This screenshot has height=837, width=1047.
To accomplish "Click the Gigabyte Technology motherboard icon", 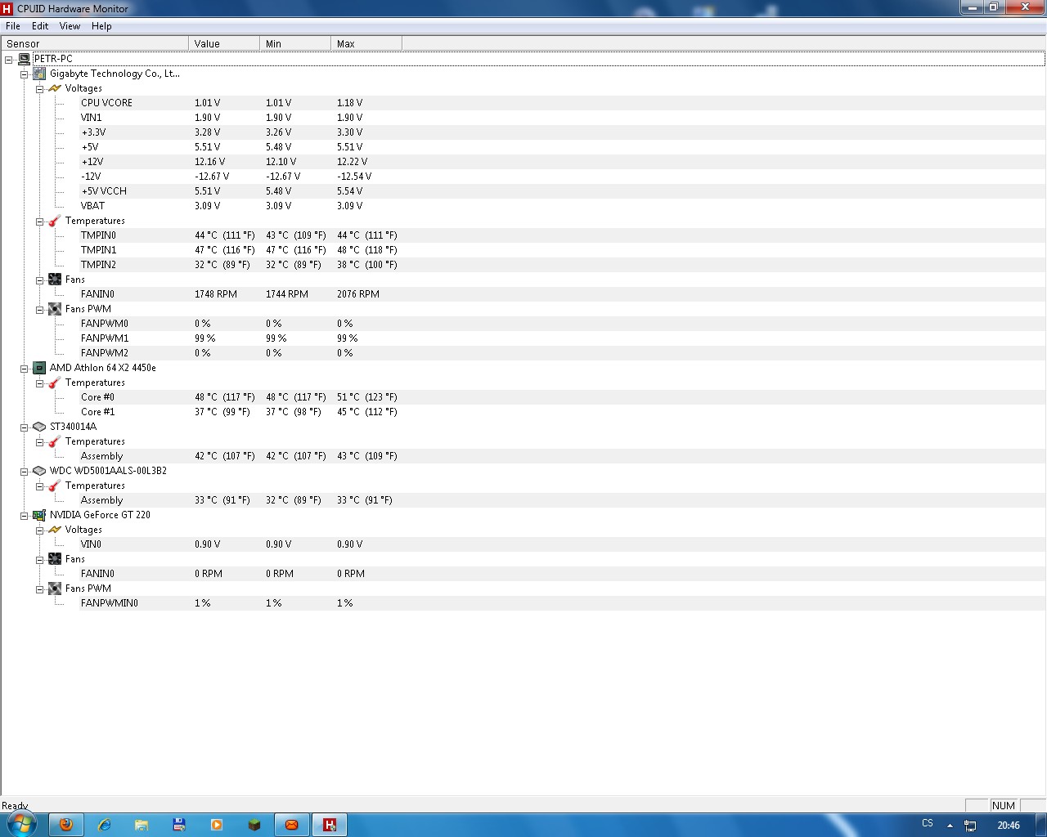I will point(39,74).
